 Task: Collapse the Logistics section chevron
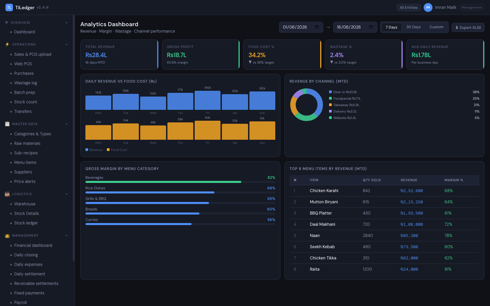67,194
